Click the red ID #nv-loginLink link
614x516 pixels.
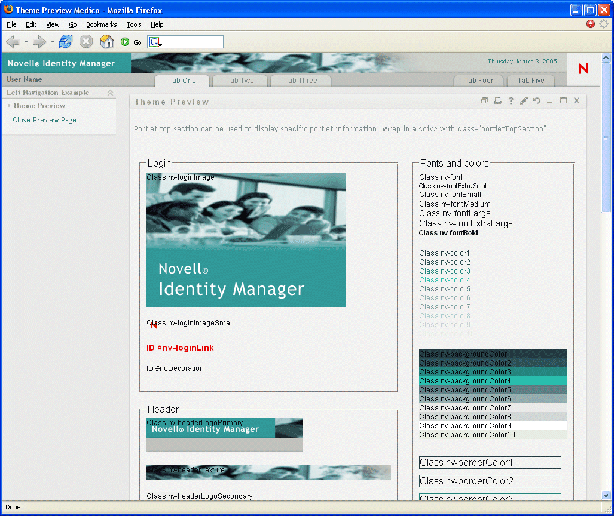[x=180, y=348]
